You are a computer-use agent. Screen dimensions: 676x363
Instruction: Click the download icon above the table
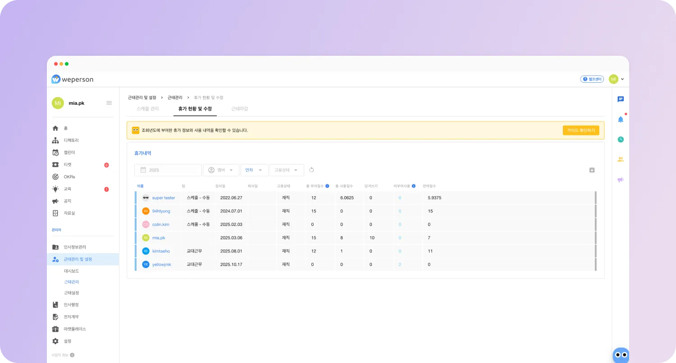tap(592, 170)
